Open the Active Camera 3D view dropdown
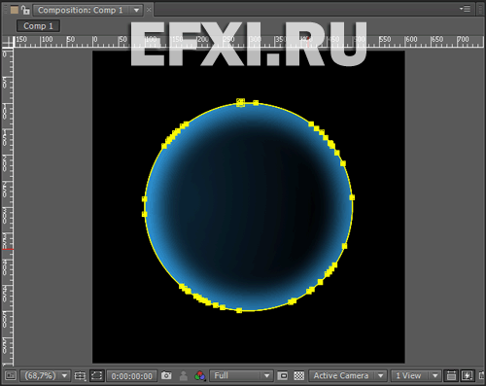Screen dimensions: 486x386 tap(348, 375)
